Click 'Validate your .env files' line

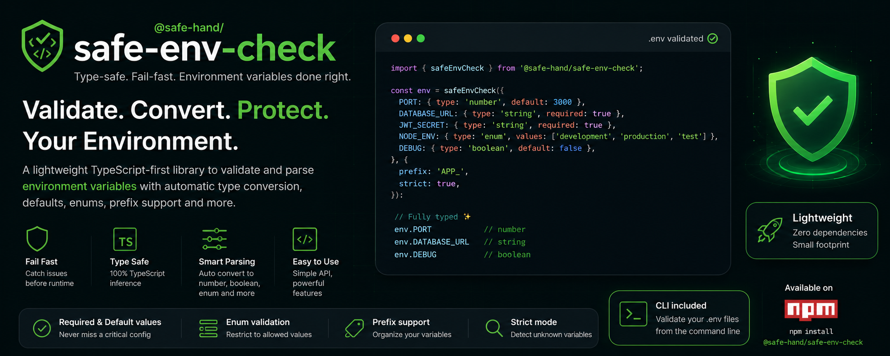point(697,319)
